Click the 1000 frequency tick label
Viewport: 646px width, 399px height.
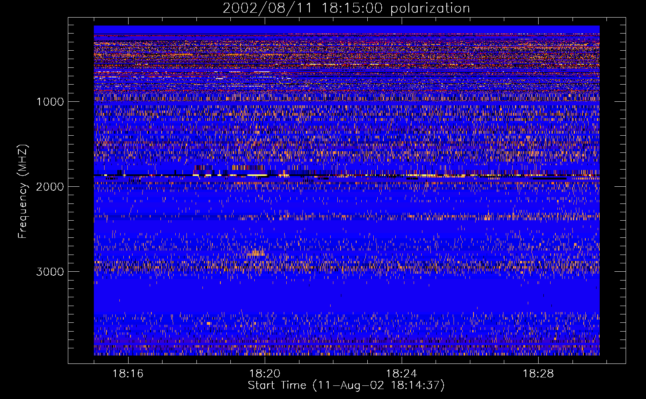(50, 102)
